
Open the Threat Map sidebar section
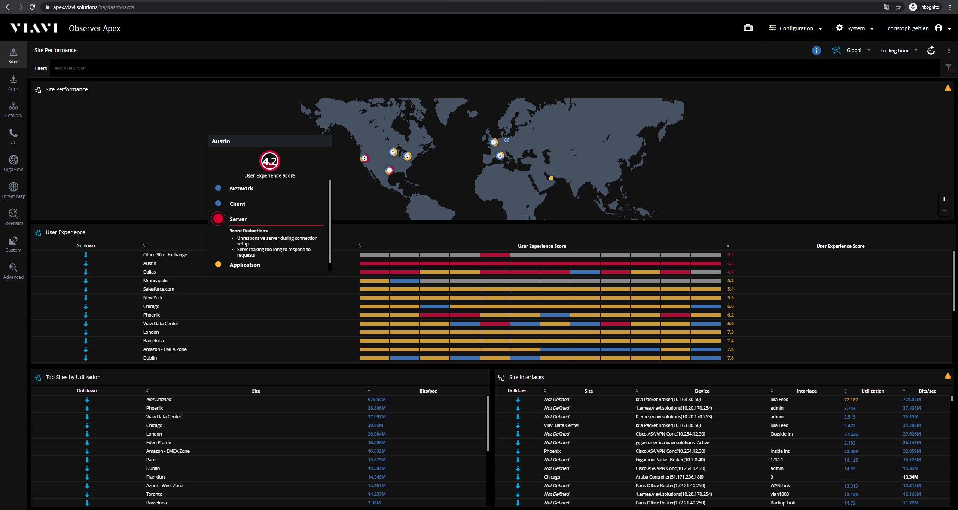13,190
